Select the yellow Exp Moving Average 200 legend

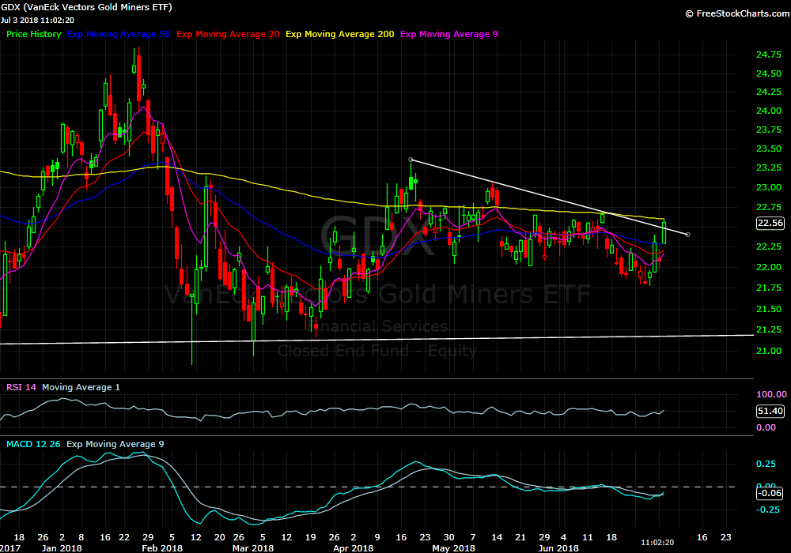click(x=340, y=35)
